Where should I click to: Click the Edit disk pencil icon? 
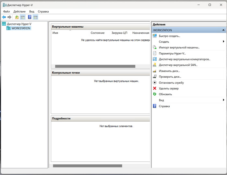point(155,71)
